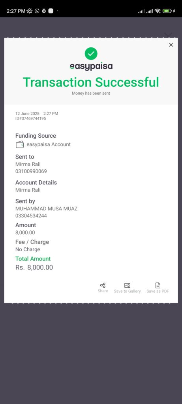Tap the Share label
Viewport: 182px width, 404px height.
(103, 291)
